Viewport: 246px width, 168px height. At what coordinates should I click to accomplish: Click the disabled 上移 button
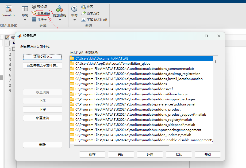coord(43,101)
